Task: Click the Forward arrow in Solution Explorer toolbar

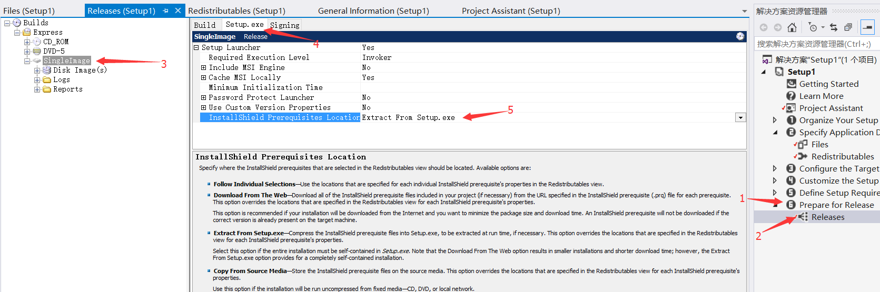Action: (x=777, y=27)
